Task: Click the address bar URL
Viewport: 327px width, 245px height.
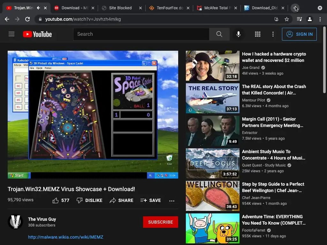Action: [x=83, y=19]
